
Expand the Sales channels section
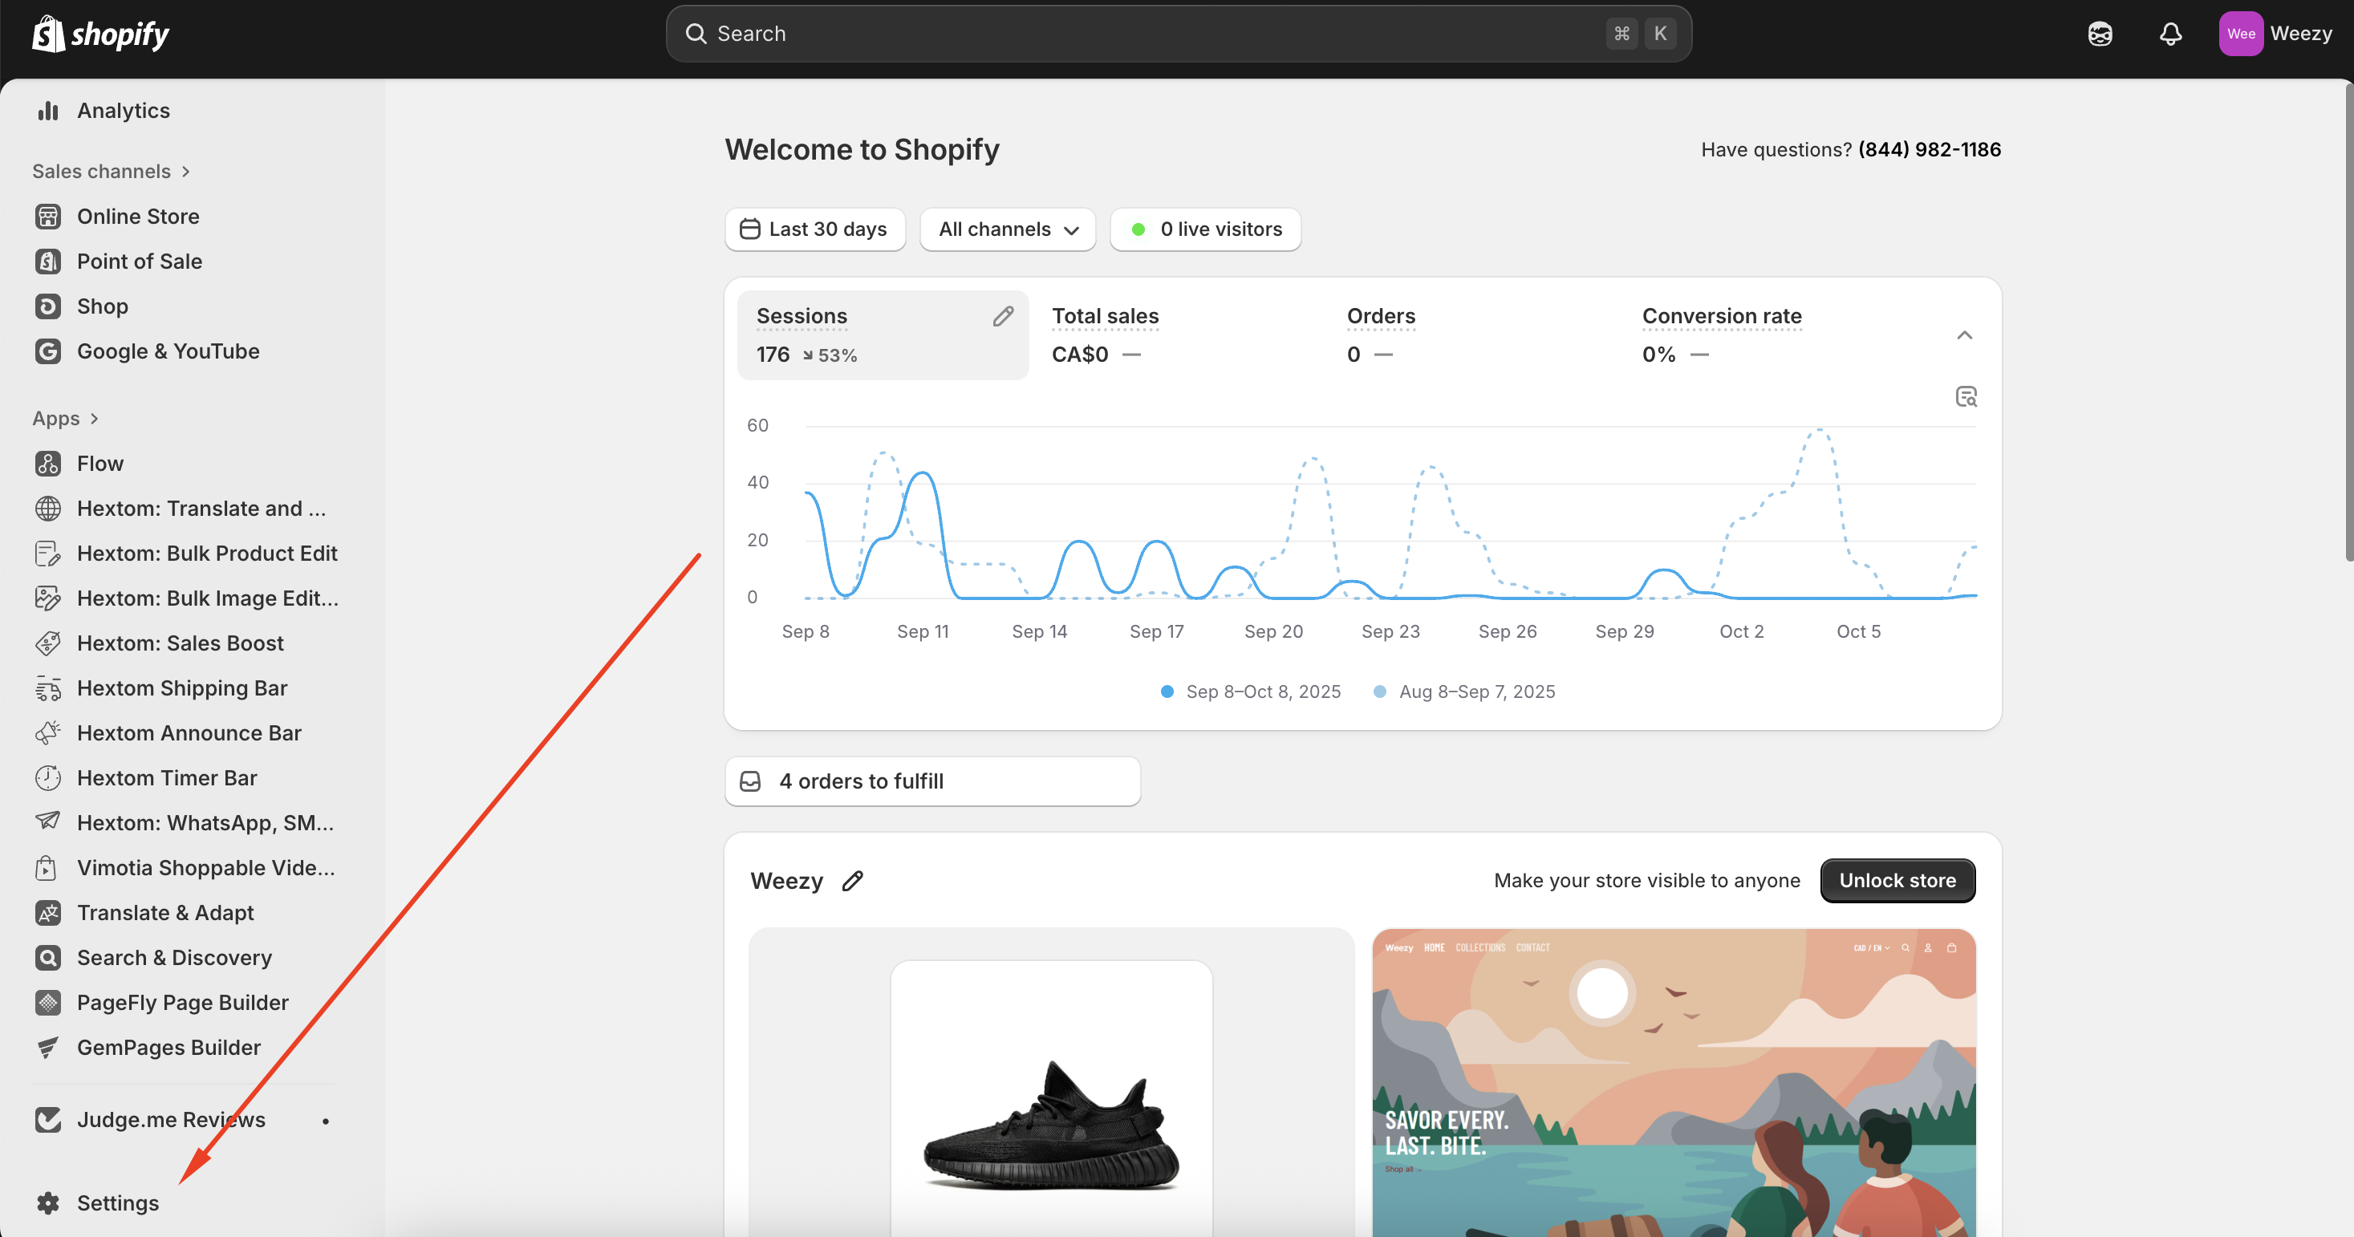(112, 172)
